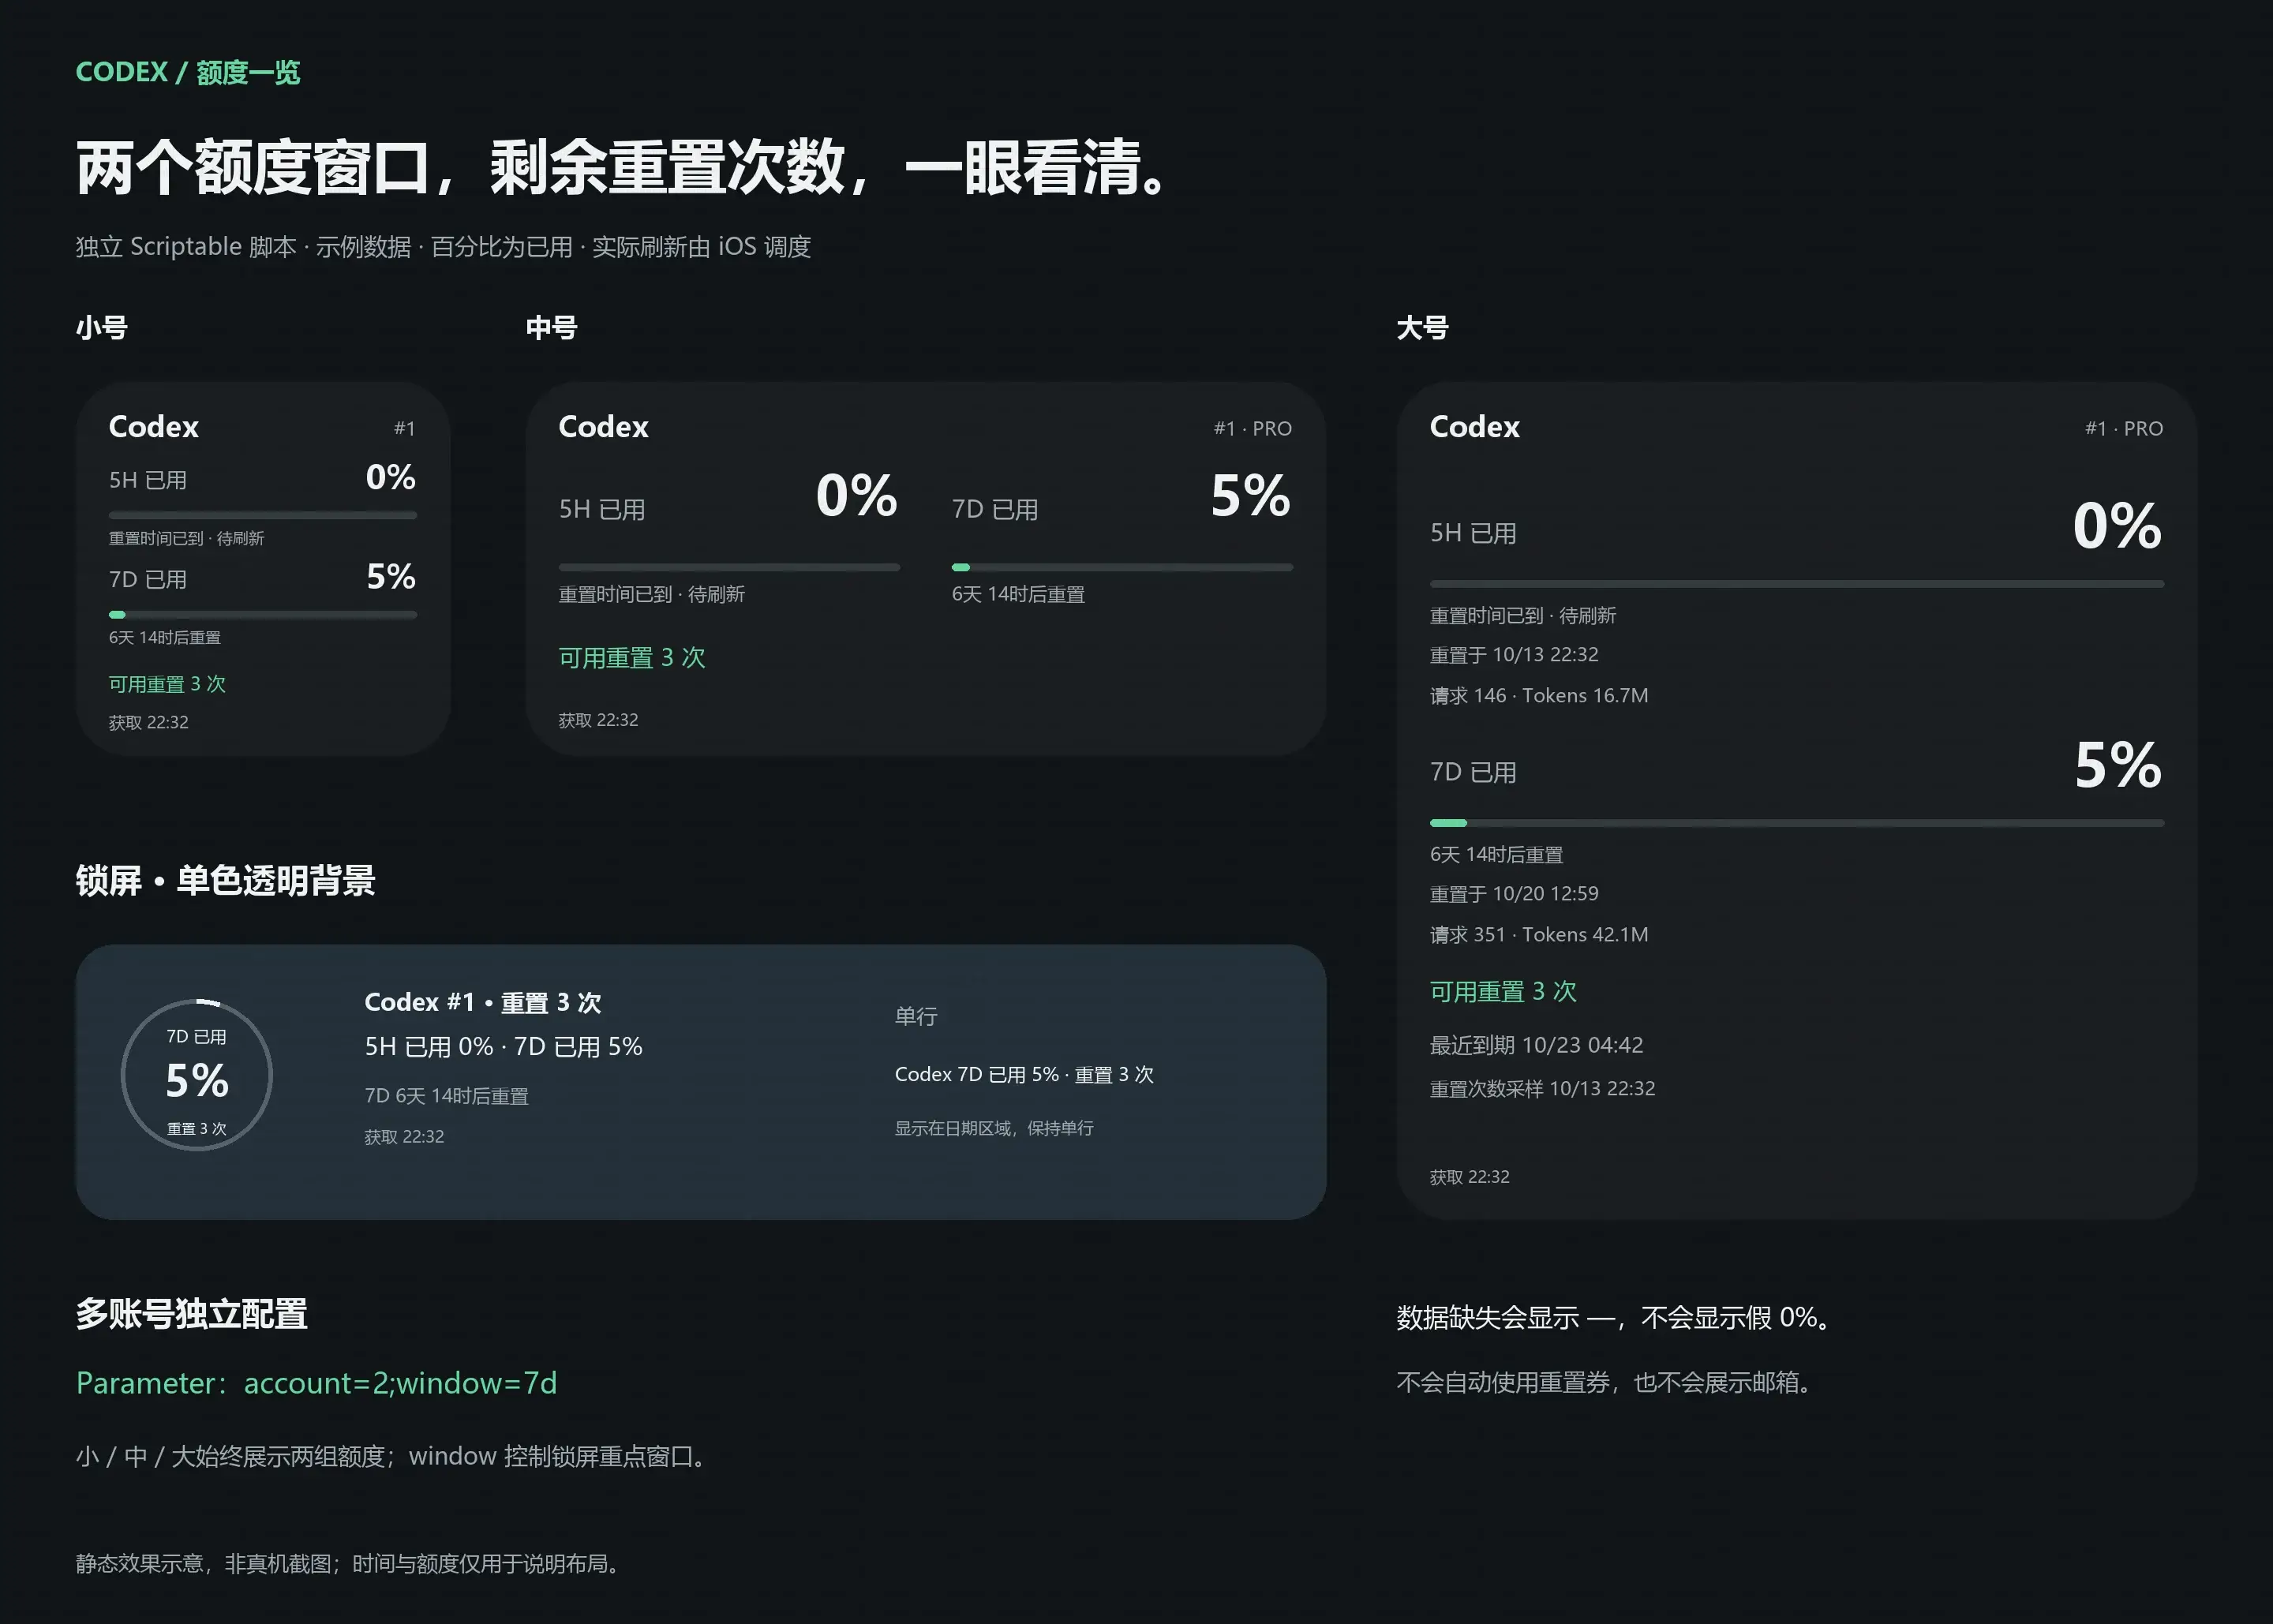
Task: Click 'Codex 7D 已用 5% · 重置 3 次' single-line text
Action: (x=1024, y=1074)
